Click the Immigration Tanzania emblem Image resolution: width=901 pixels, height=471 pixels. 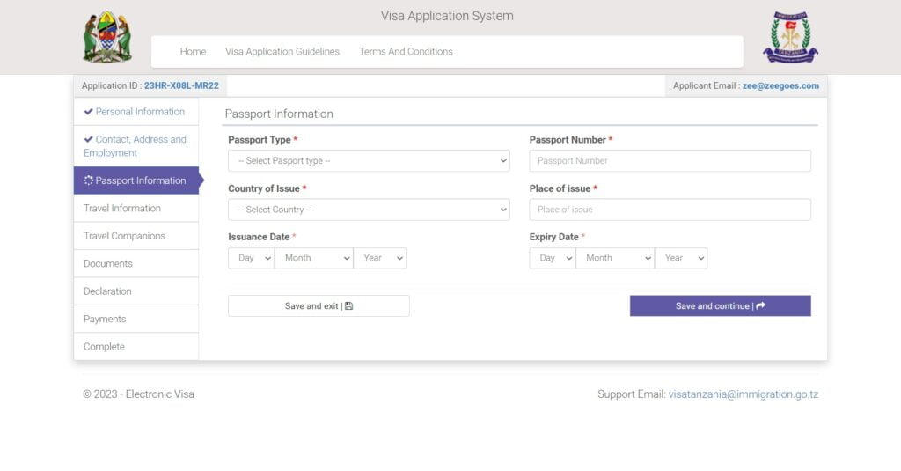(x=790, y=37)
